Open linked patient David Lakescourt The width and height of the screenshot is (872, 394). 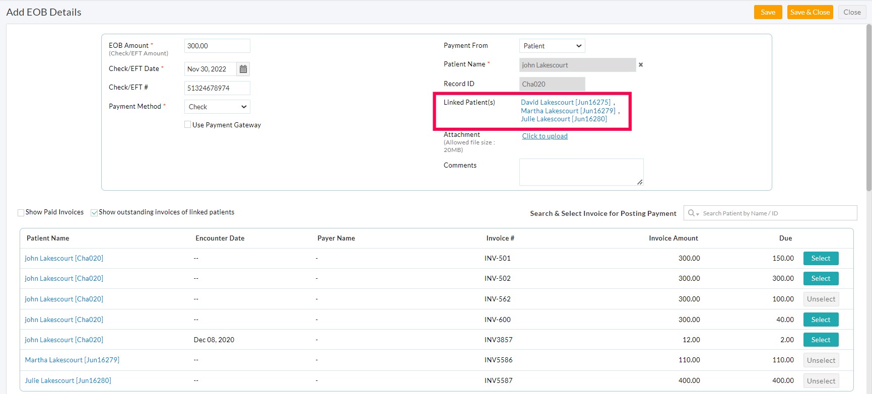pyautogui.click(x=565, y=102)
